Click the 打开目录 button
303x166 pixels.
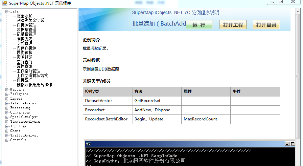click(266, 25)
